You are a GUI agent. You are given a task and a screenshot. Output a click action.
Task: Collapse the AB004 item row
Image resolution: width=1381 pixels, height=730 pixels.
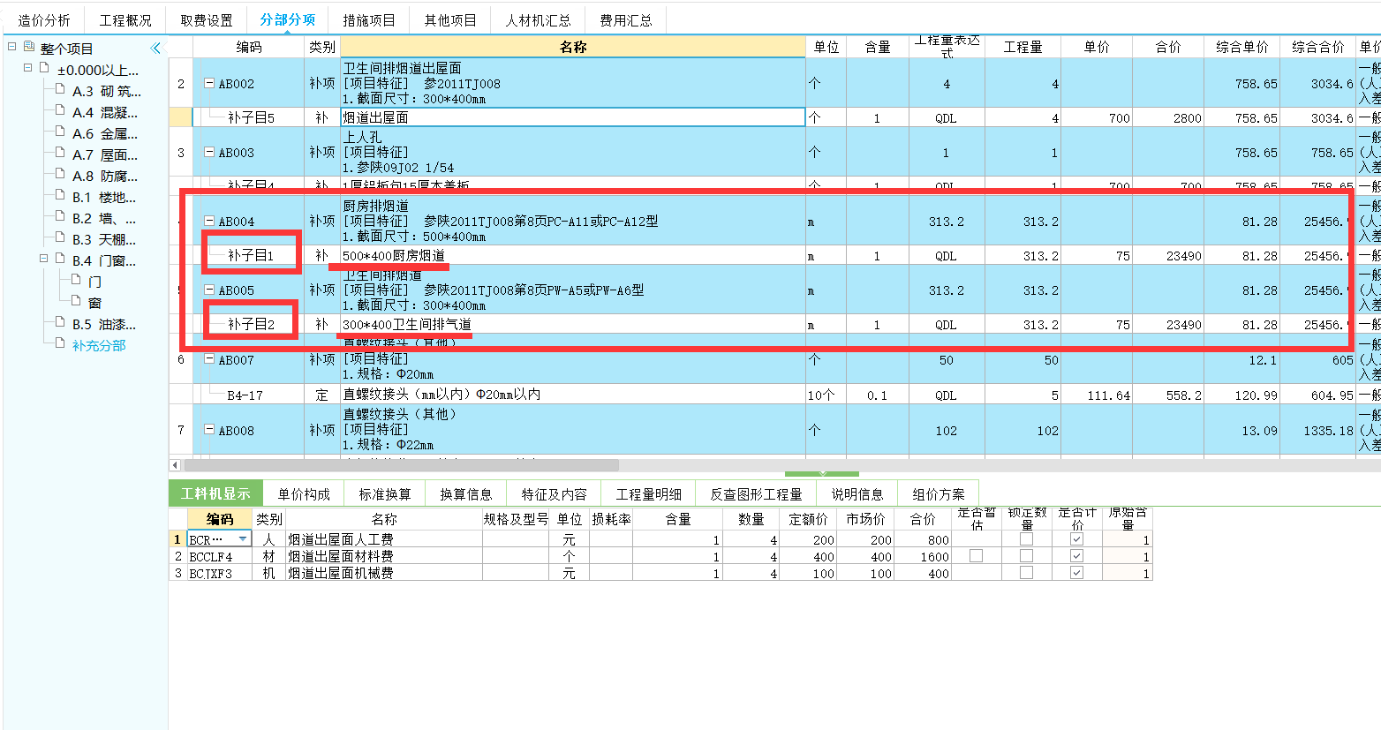pyautogui.click(x=209, y=221)
